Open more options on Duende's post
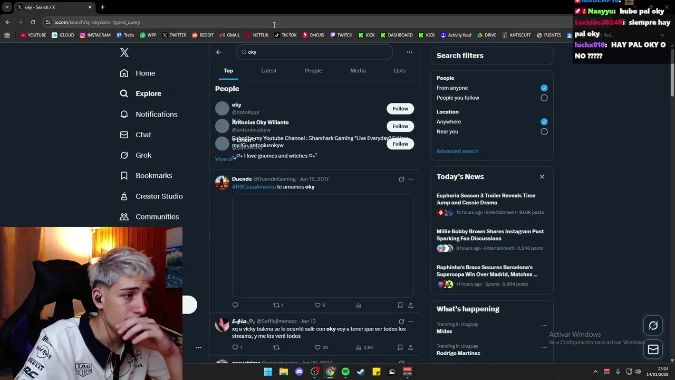This screenshot has height=380, width=675. tap(411, 179)
